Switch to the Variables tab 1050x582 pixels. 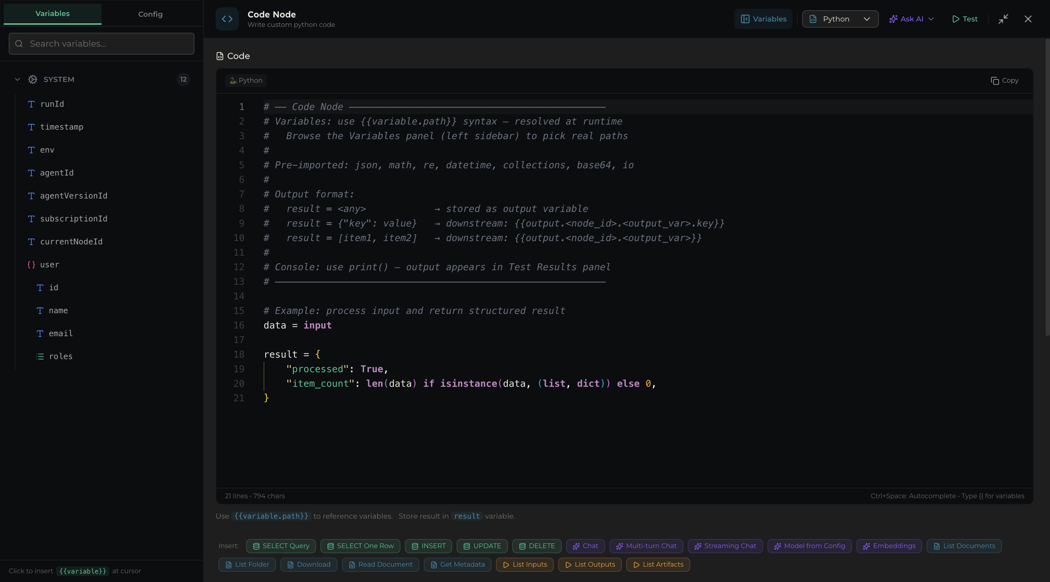coord(52,13)
